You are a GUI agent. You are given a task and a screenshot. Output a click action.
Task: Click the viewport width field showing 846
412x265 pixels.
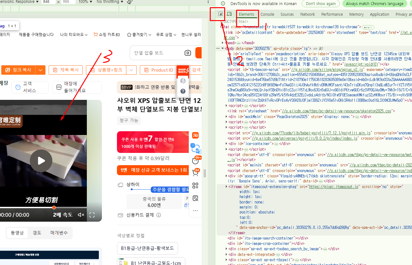(49, 2)
